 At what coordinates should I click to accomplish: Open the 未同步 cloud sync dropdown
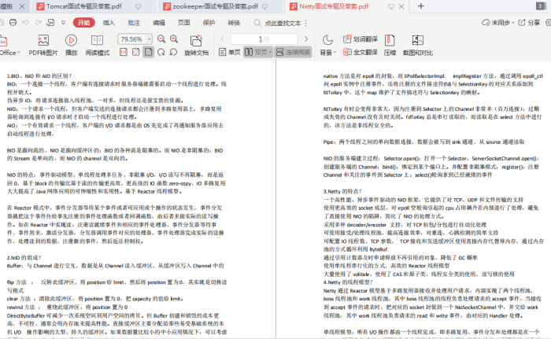[x=498, y=23]
